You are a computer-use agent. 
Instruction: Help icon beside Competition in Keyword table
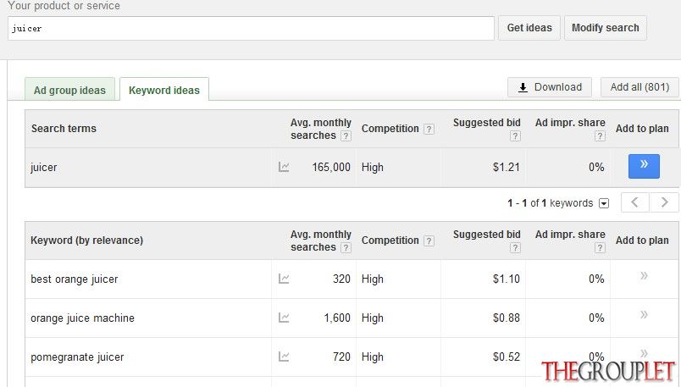[429, 240]
